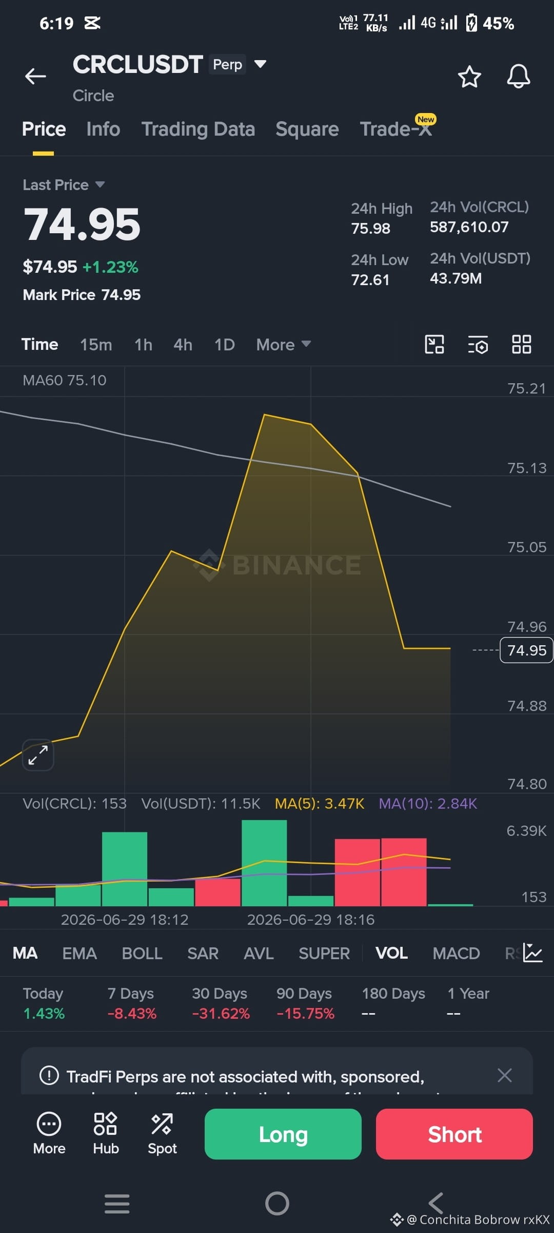Viewport: 554px width, 1233px height.
Task: Click the 24h Vol(CRCL) 587,610.07 value
Action: pos(469,227)
